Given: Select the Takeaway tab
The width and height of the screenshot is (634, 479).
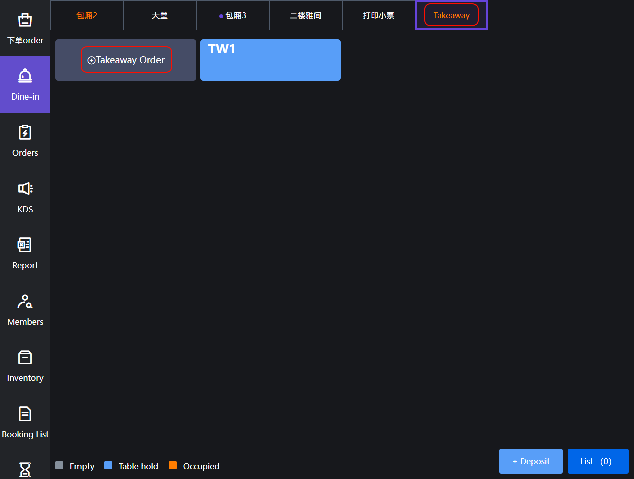Looking at the screenshot, I should [x=451, y=16].
